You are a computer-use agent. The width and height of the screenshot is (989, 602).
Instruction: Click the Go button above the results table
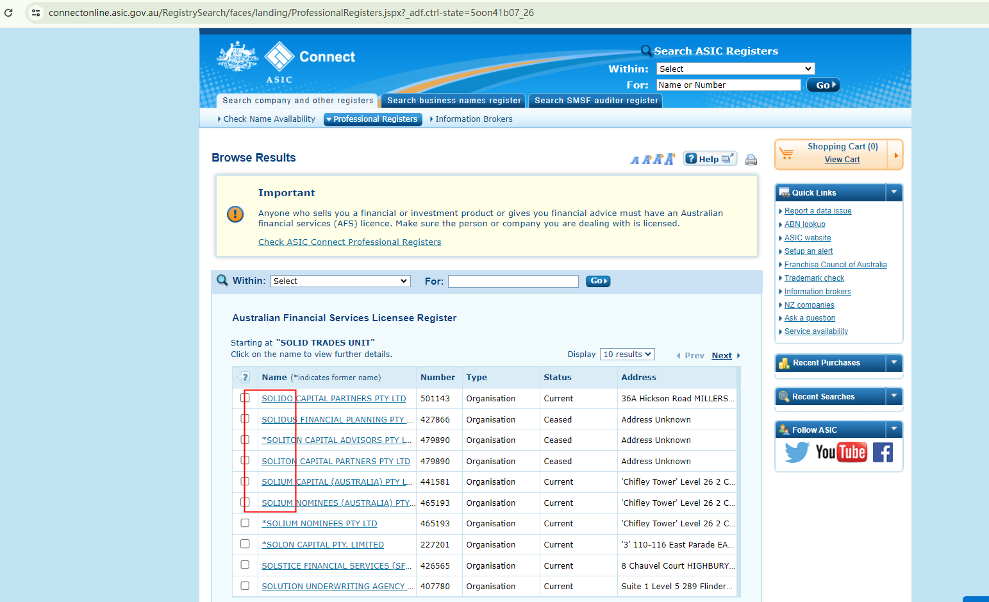[x=598, y=281]
